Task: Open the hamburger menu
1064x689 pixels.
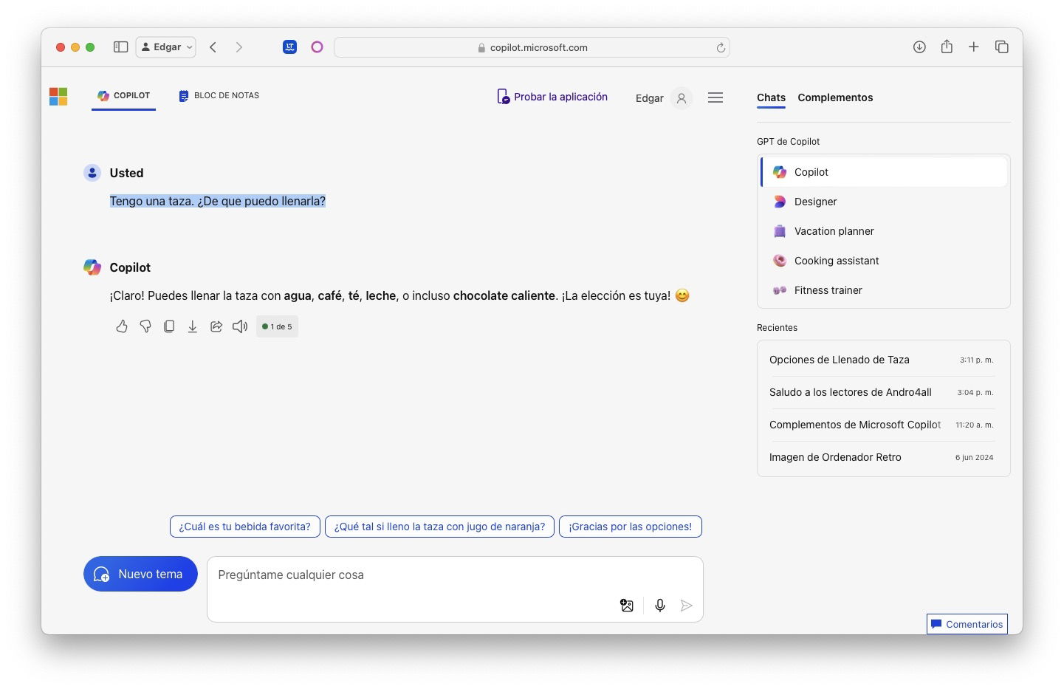Action: pyautogui.click(x=715, y=97)
